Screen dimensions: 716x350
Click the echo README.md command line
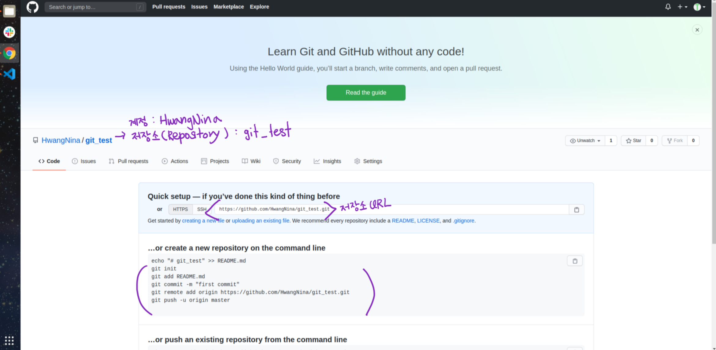click(x=198, y=261)
